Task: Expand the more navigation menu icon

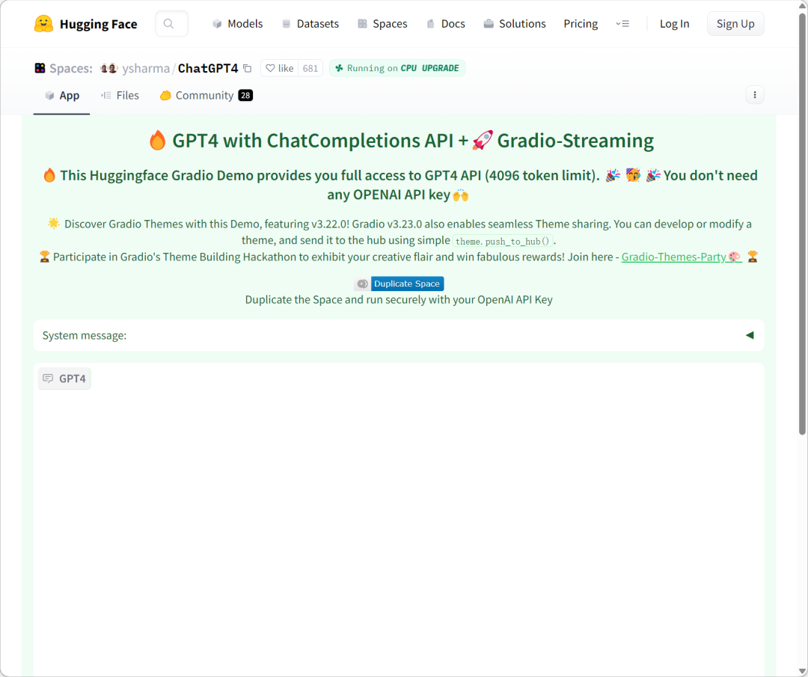Action: 622,24
